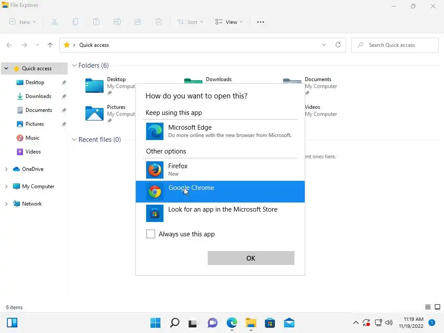Open the New dropdown in the toolbar
444x333 pixels.
pyautogui.click(x=23, y=22)
